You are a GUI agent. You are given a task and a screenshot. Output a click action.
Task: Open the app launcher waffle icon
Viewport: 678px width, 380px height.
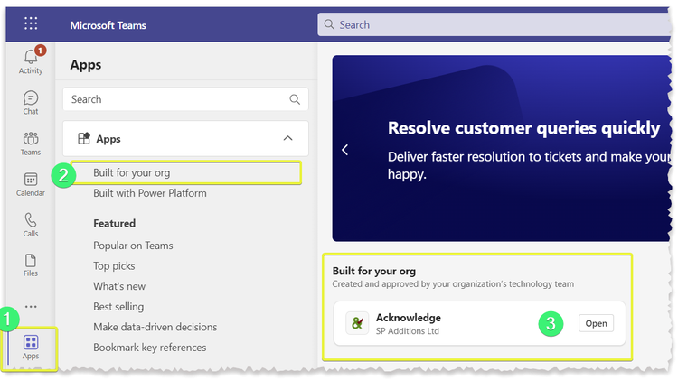pos(31,23)
